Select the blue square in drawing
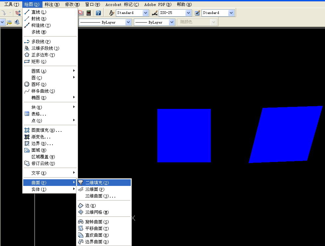This screenshot has height=246, width=325. point(184,135)
